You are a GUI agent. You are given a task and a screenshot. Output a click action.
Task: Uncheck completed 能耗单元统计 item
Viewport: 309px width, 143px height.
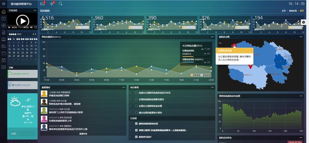pos(136,137)
